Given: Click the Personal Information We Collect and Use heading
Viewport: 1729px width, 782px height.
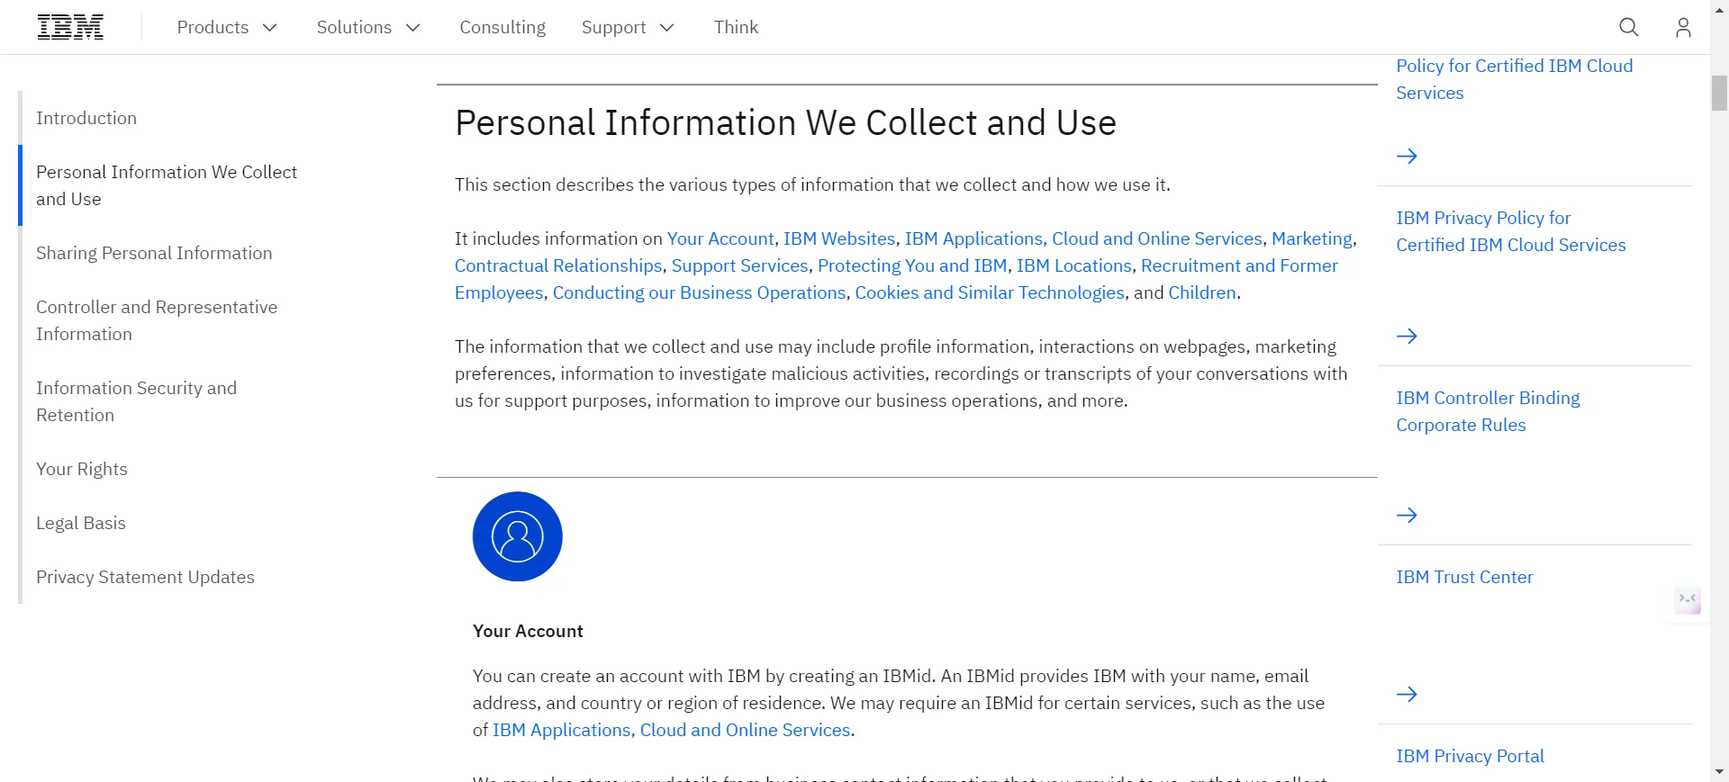Looking at the screenshot, I should point(785,122).
